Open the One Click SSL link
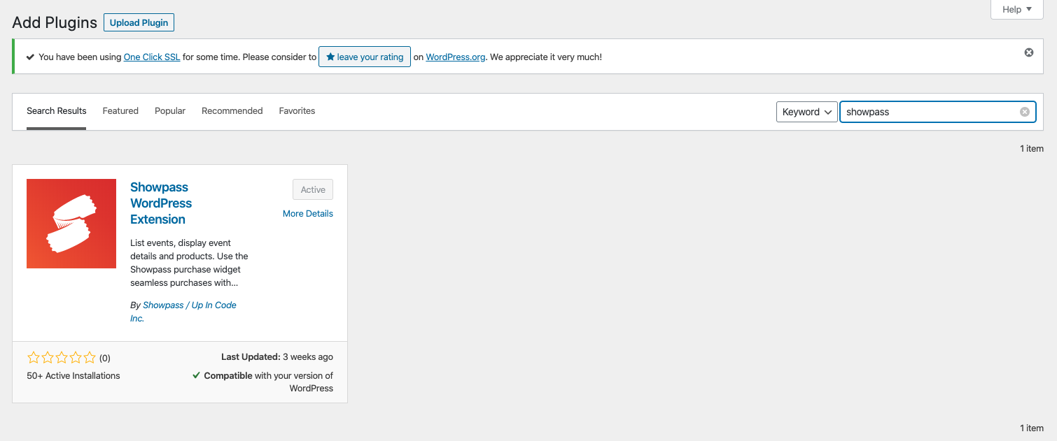This screenshot has width=1057, height=441. pos(152,57)
